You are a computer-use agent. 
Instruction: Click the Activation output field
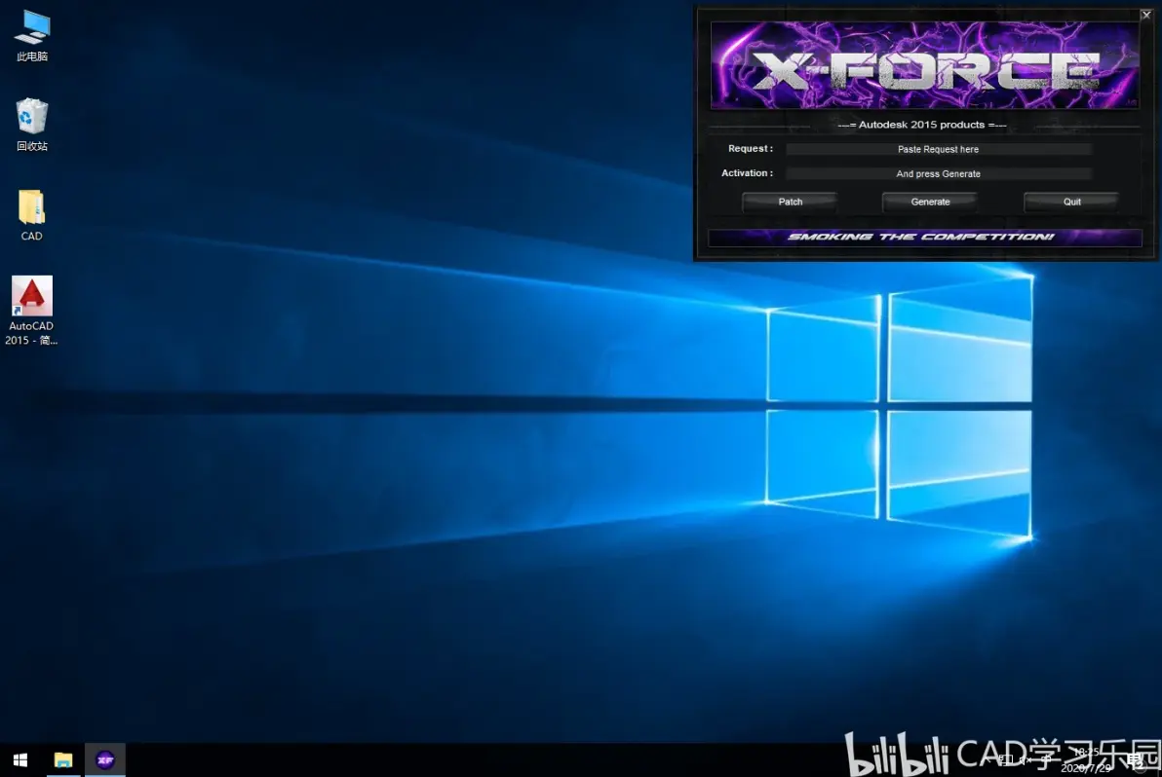938,174
